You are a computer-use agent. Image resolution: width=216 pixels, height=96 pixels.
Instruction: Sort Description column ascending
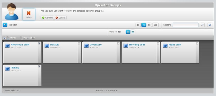point(21,37)
